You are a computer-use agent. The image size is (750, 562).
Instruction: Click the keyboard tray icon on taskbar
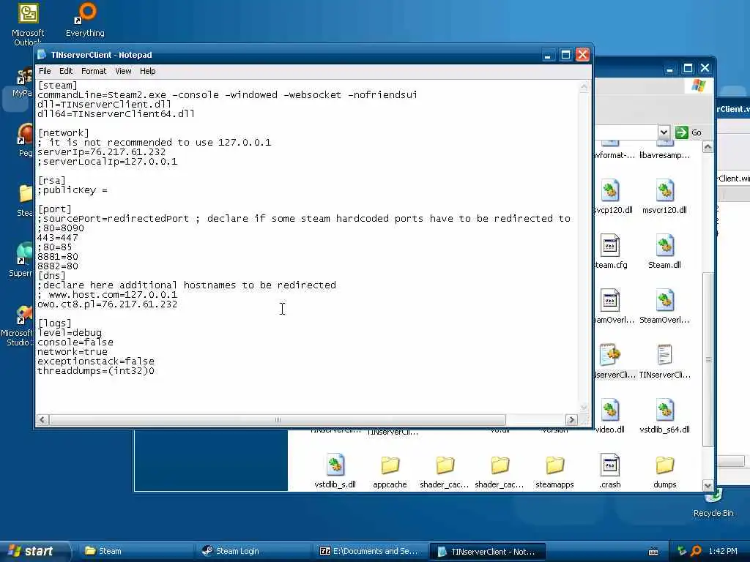pos(653,552)
